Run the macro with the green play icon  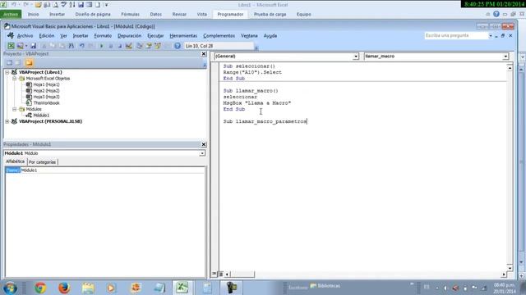tap(101, 46)
